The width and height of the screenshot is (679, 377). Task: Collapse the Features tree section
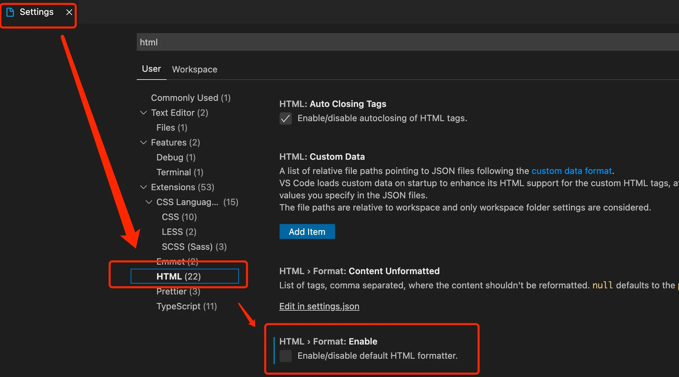[x=144, y=142]
